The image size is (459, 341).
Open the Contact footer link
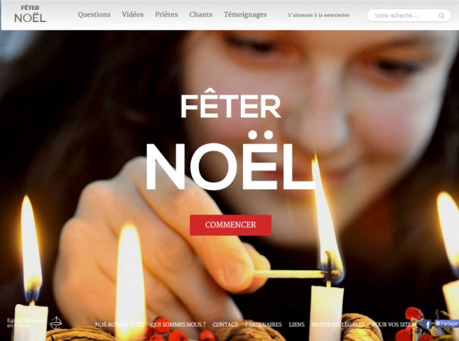click(x=225, y=324)
